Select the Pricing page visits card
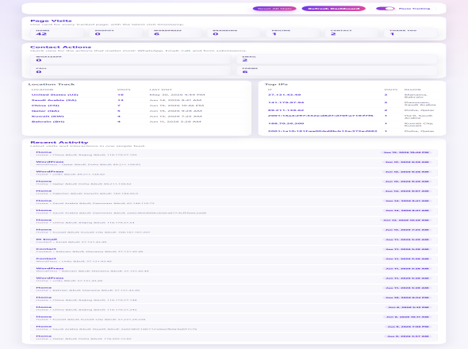The width and height of the screenshot is (468, 349). click(293, 33)
